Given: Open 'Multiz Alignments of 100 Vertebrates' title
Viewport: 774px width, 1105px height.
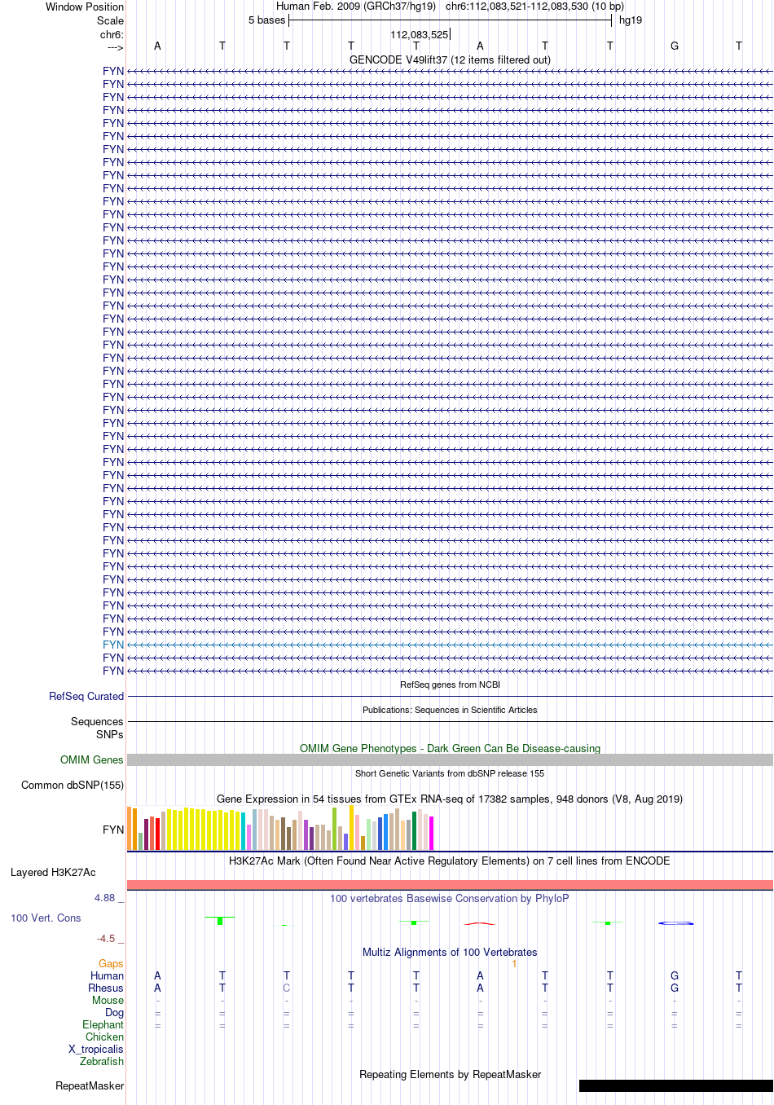Looking at the screenshot, I should (450, 952).
